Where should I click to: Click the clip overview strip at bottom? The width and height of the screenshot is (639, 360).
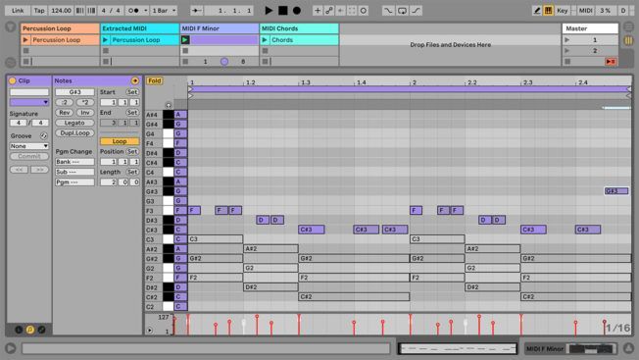point(458,348)
